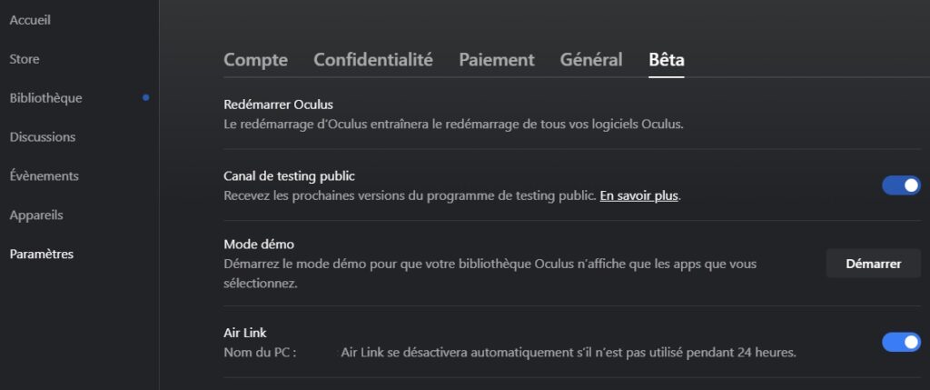Open the Appareils devices page
This screenshot has width=930, height=390.
tap(37, 215)
